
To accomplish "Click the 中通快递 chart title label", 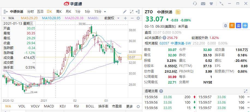I will click(17, 12).
